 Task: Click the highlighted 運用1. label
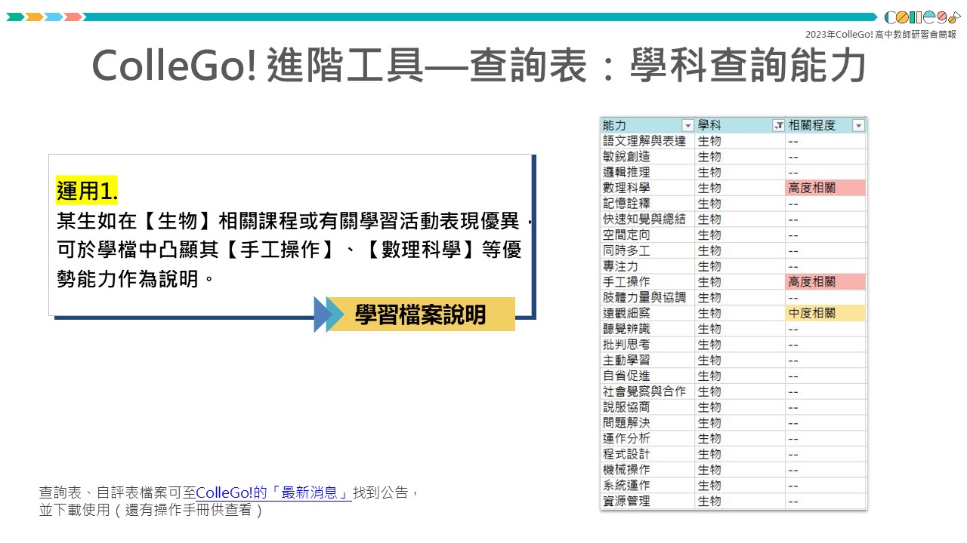[87, 192]
